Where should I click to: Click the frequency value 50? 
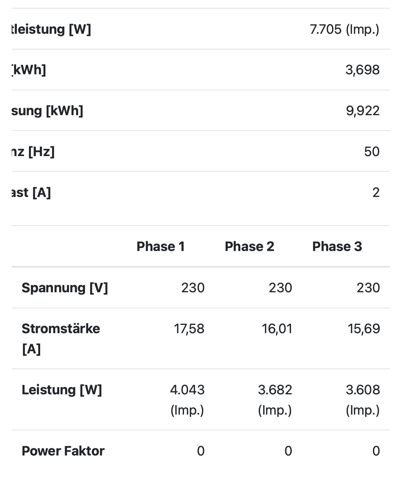[372, 152]
